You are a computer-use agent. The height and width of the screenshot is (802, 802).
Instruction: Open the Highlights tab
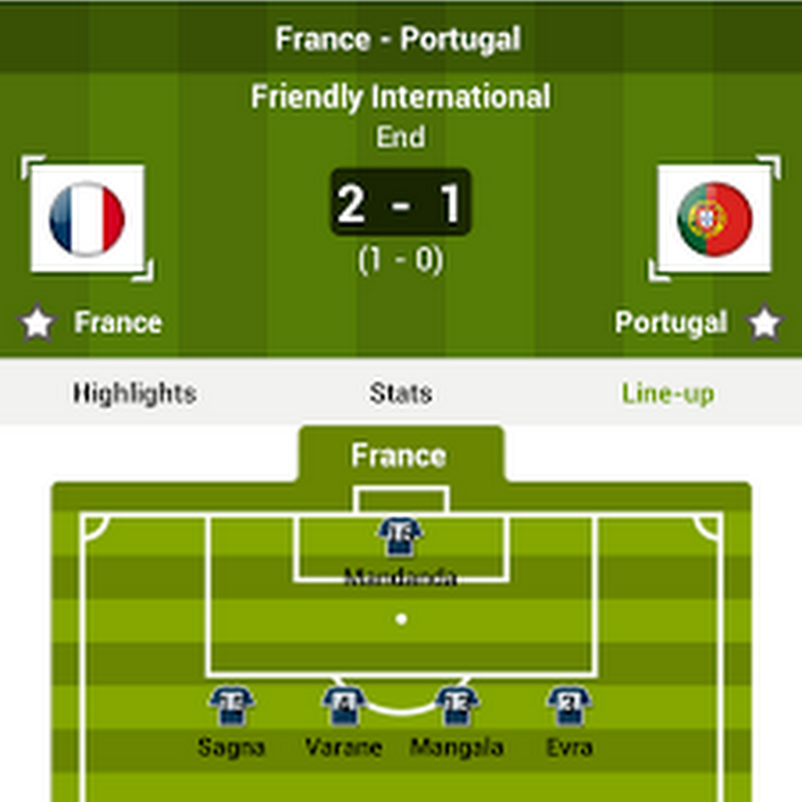(x=135, y=393)
